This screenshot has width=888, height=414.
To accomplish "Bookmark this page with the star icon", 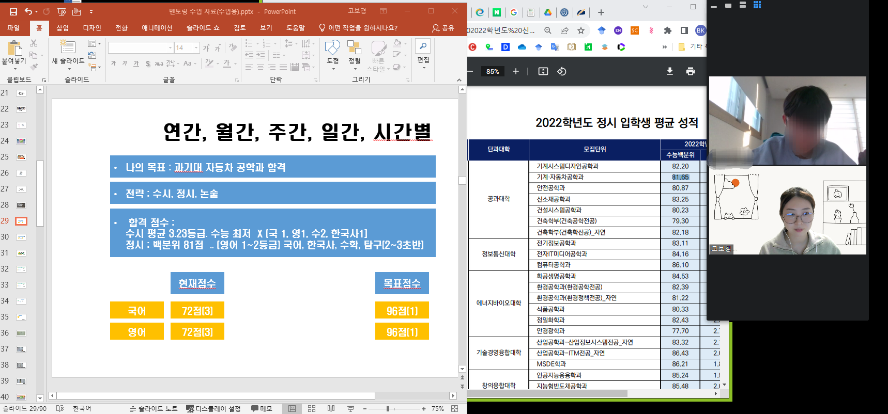I will [x=581, y=30].
